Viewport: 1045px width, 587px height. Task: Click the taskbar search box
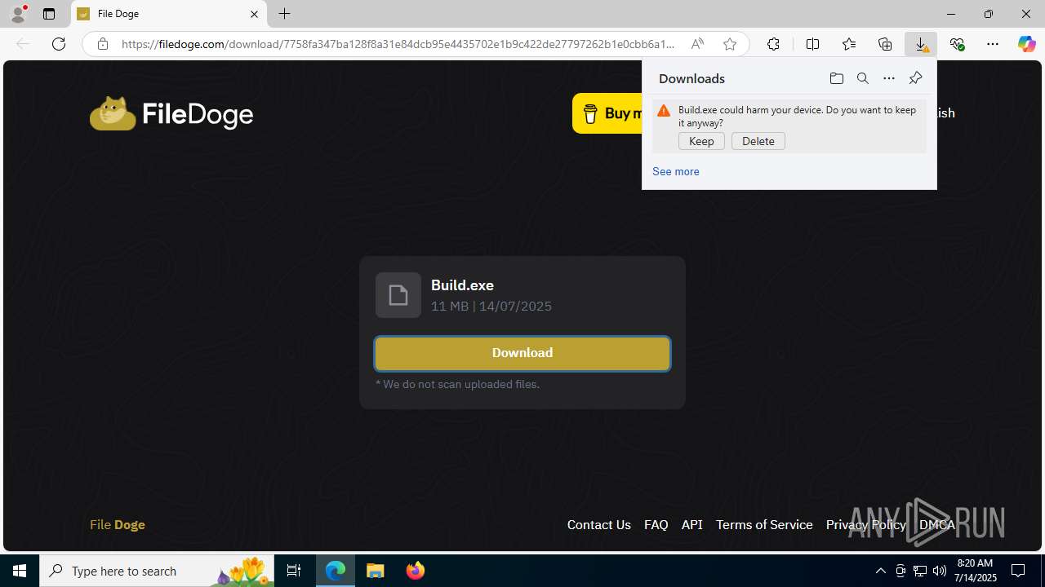point(156,571)
